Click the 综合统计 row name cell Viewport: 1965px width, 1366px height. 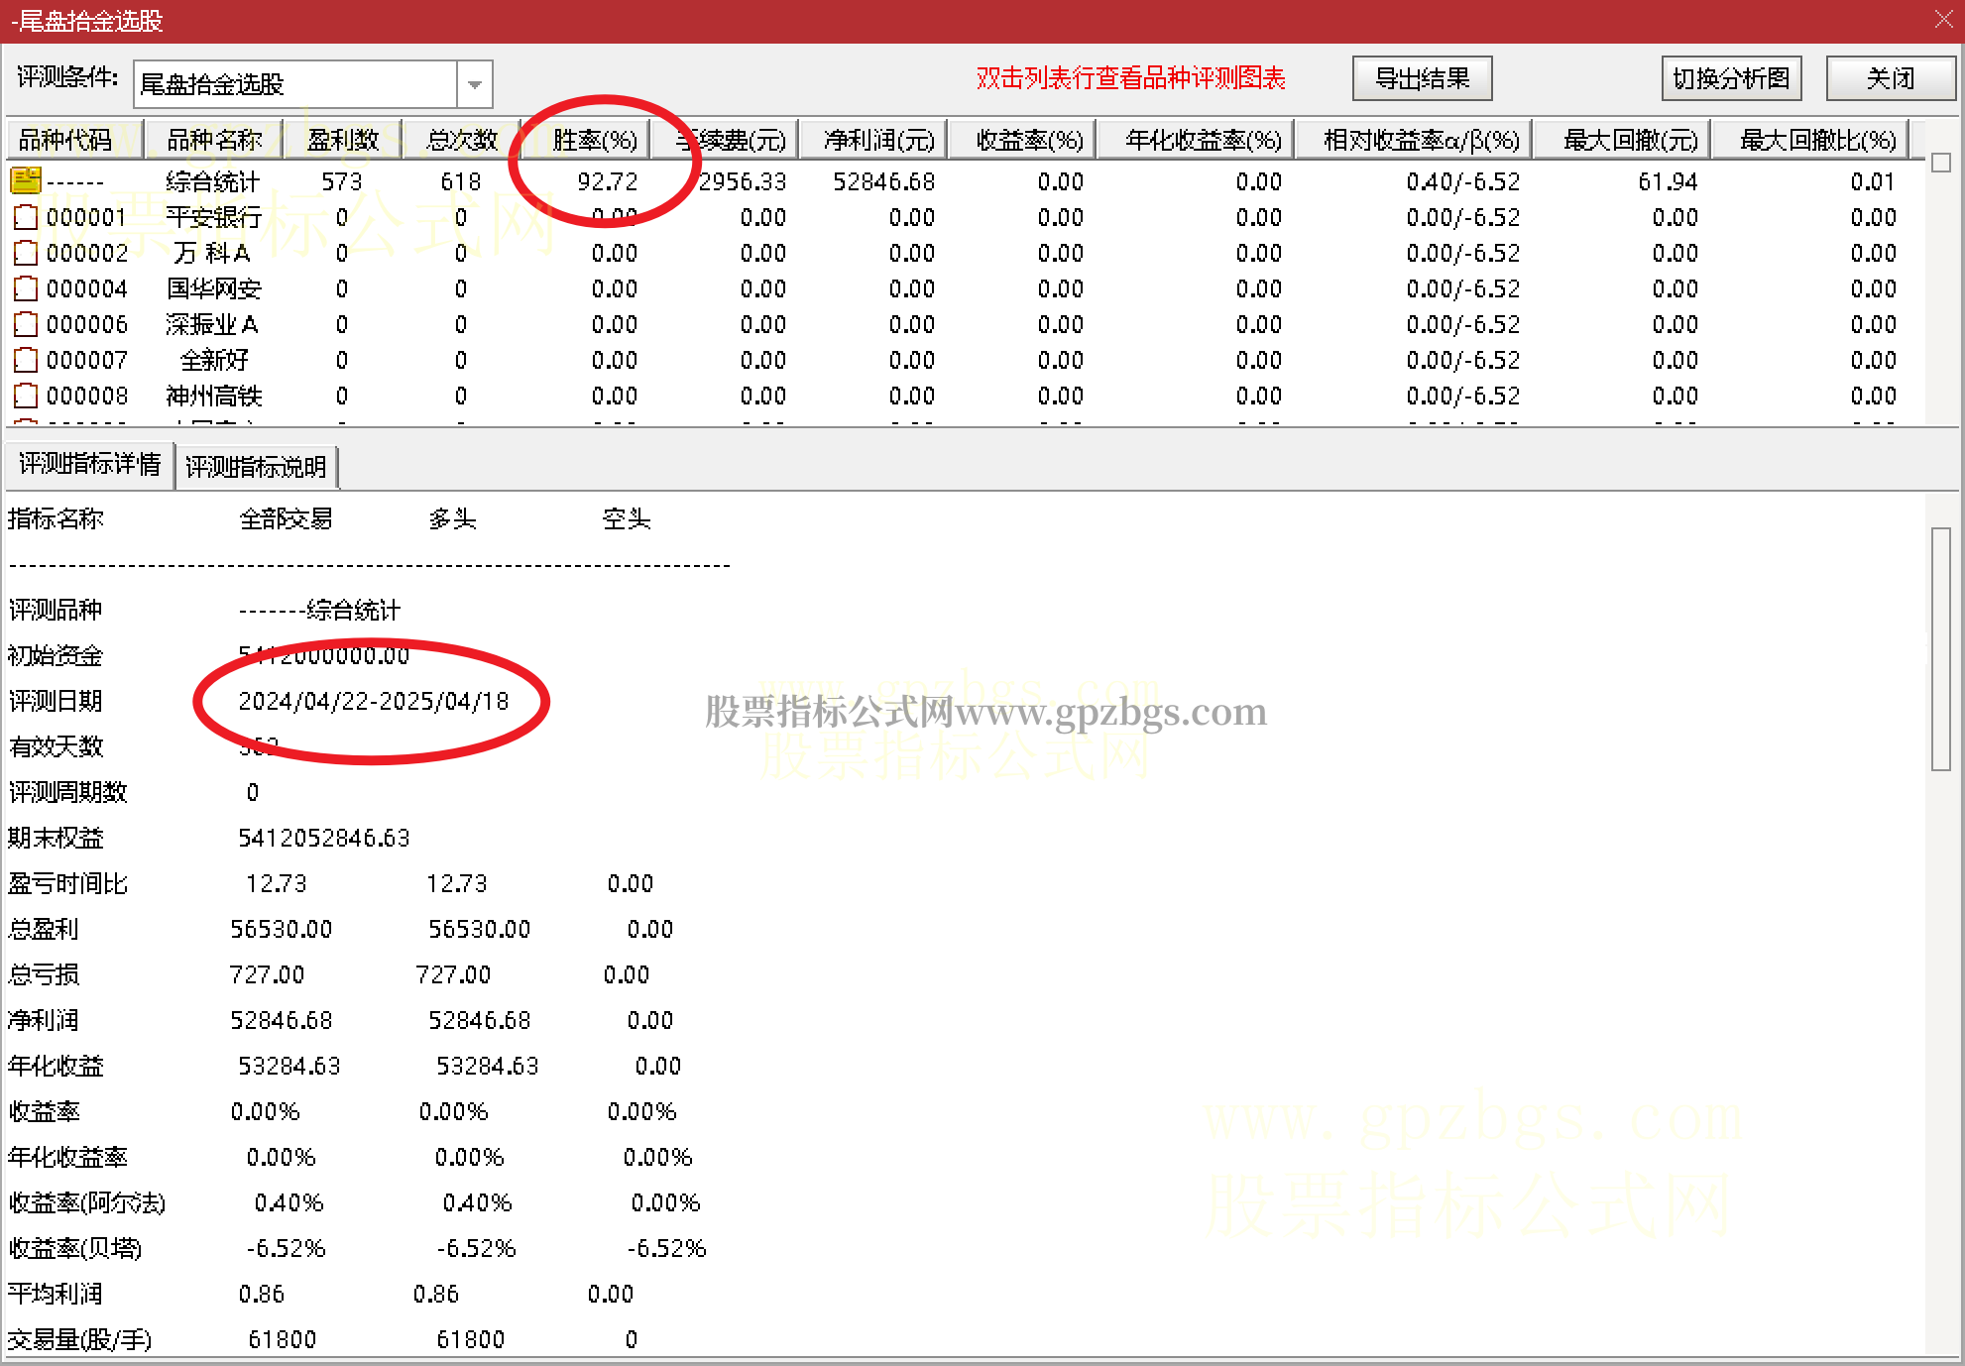pos(213,181)
